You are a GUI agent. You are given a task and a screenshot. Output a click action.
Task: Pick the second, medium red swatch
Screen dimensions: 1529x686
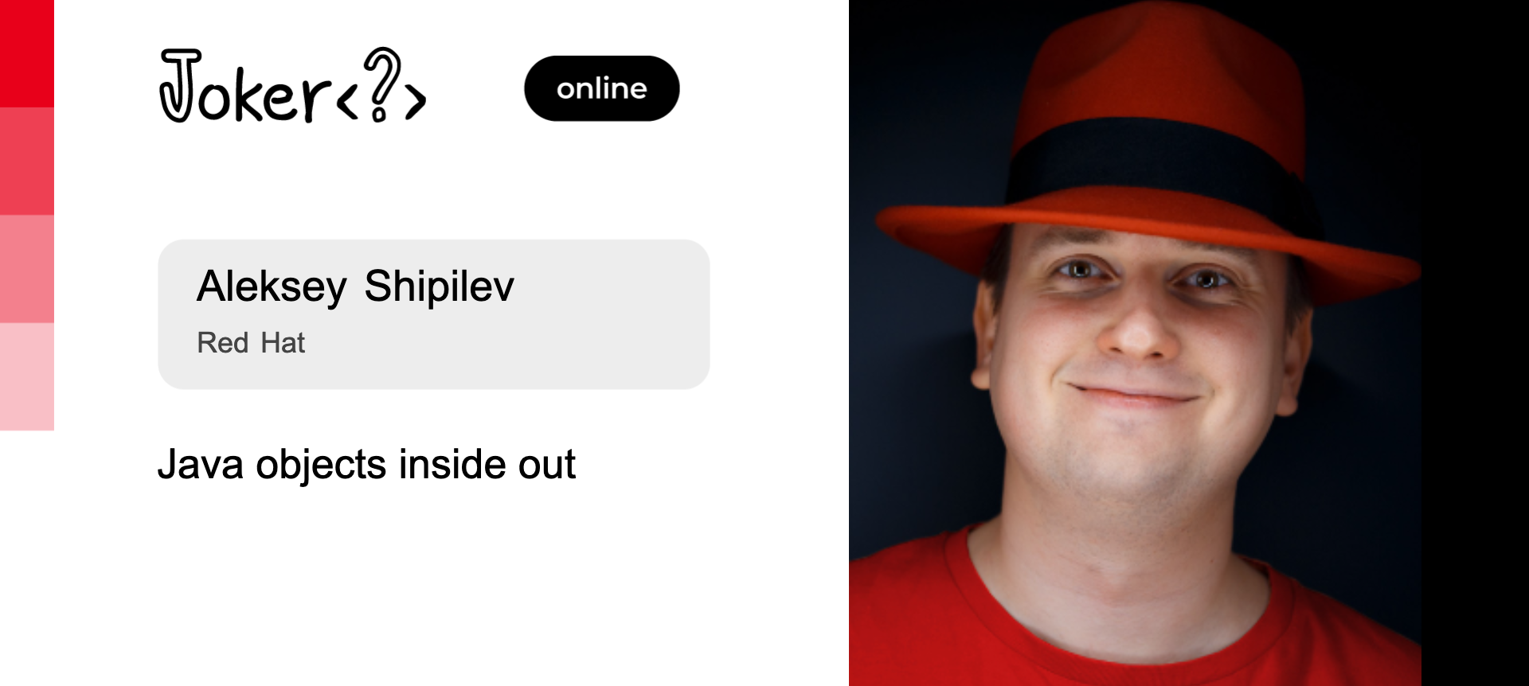point(27,162)
